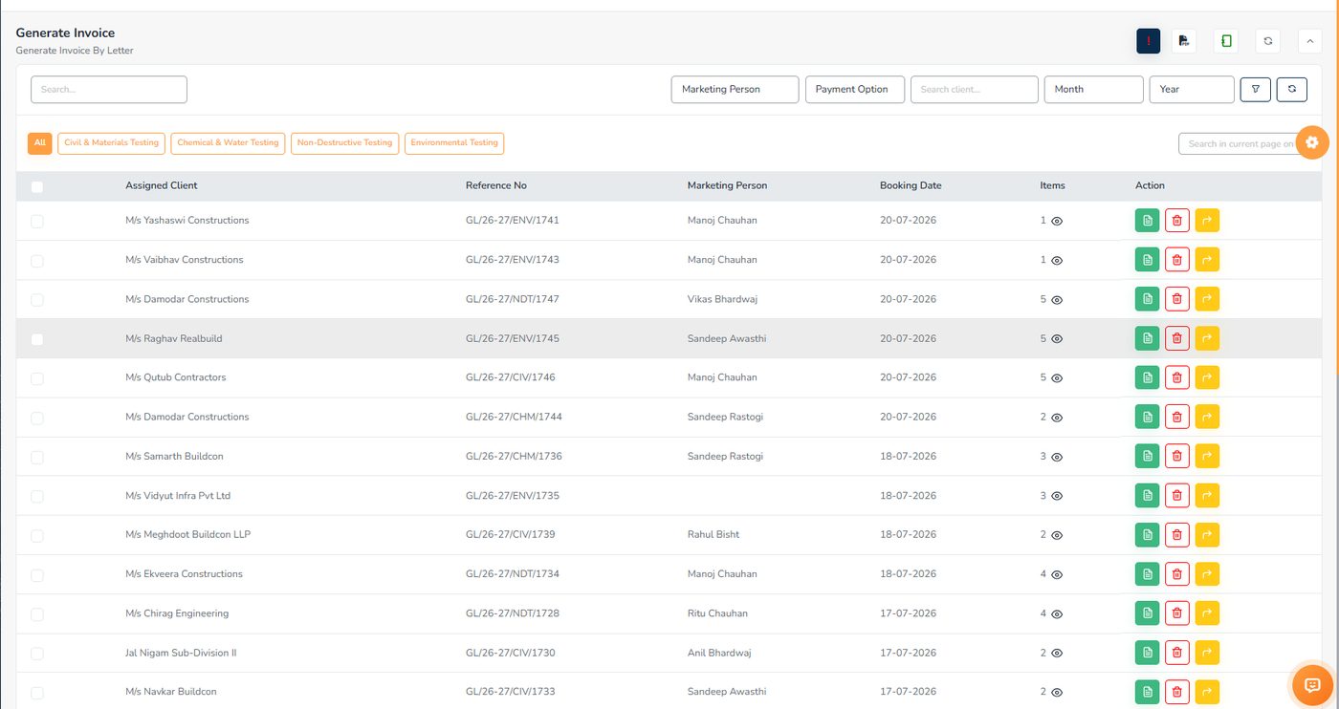Viewport: 1339px width, 709px height.
Task: Open the Search client combo box
Action: (x=974, y=89)
